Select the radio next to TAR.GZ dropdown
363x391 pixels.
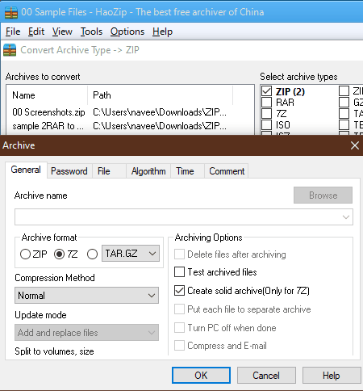point(92,254)
